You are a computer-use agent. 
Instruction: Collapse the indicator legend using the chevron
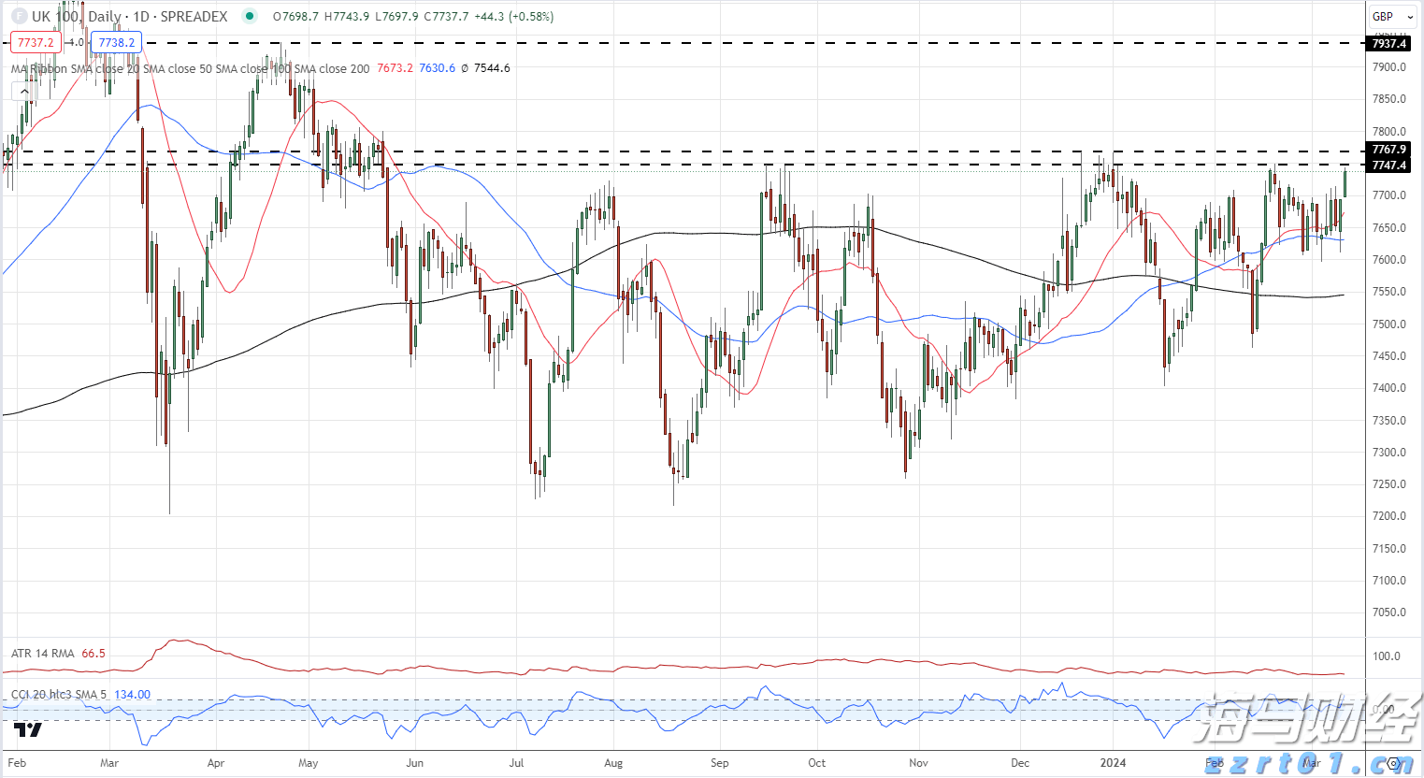(22, 91)
